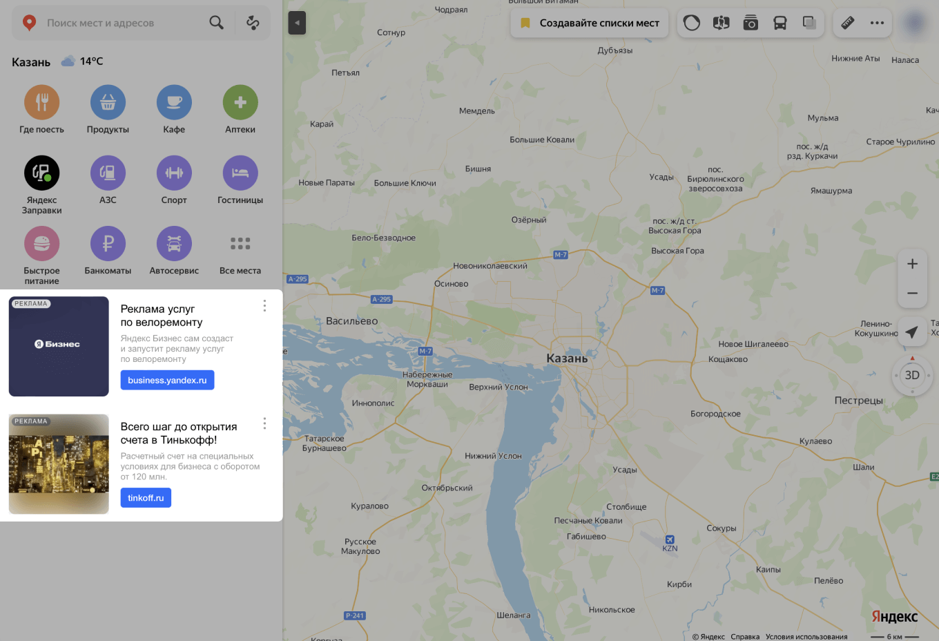
Task: Click the Всего шаг до открытия счета title
Action: [x=179, y=433]
